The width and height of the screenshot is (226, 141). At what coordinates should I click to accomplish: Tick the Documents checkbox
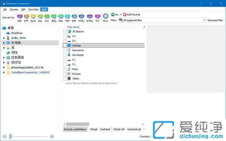tap(65, 51)
